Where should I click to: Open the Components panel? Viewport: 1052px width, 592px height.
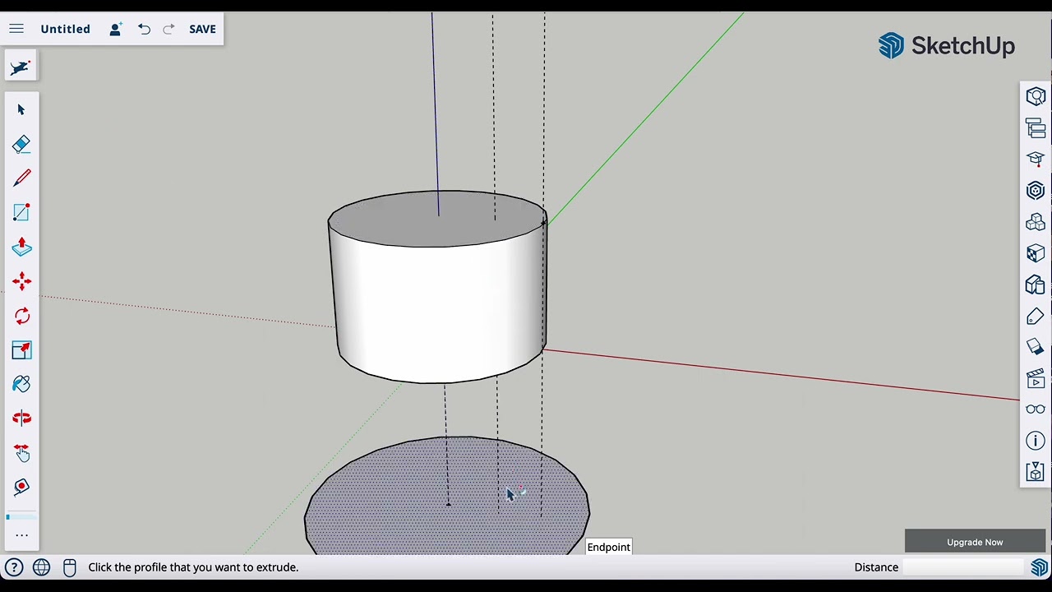[x=1036, y=222]
